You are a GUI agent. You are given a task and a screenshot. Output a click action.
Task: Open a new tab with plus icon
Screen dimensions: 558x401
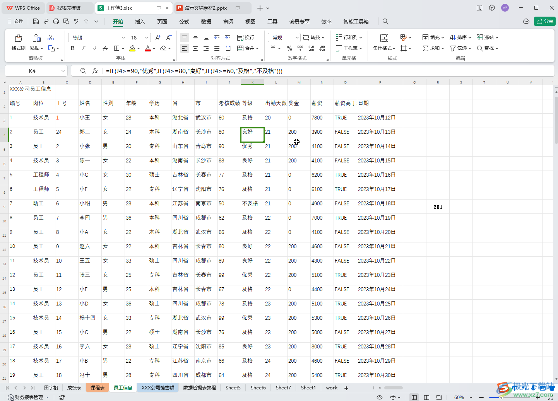[260, 8]
